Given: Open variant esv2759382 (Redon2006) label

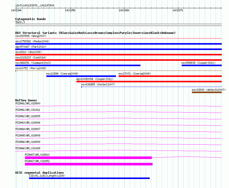Looking at the screenshot, I should point(32,41).
